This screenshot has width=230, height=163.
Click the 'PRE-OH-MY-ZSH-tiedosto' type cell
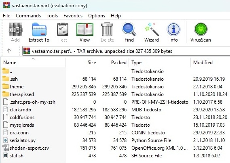pos(160,102)
